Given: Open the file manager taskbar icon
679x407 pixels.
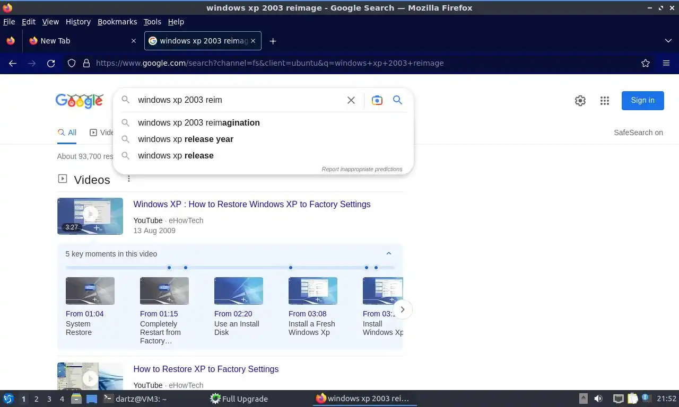Looking at the screenshot, I should pos(76,399).
